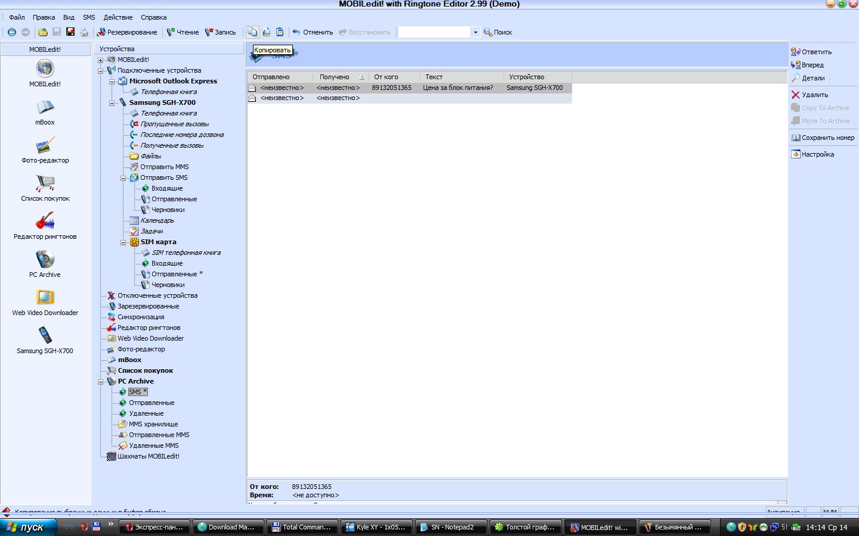Collapse Samsung SGH-X700 tree node

click(112, 103)
